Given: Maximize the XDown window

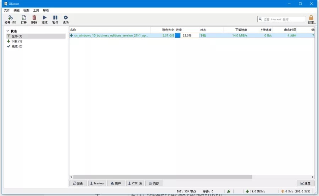Looking at the screenshot, I should tap(300, 4).
